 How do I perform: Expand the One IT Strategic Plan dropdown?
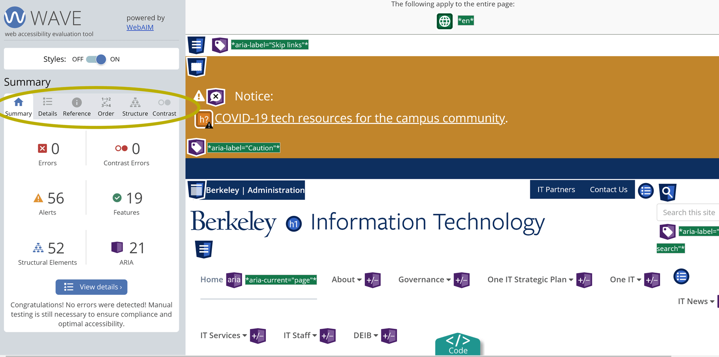pos(530,280)
